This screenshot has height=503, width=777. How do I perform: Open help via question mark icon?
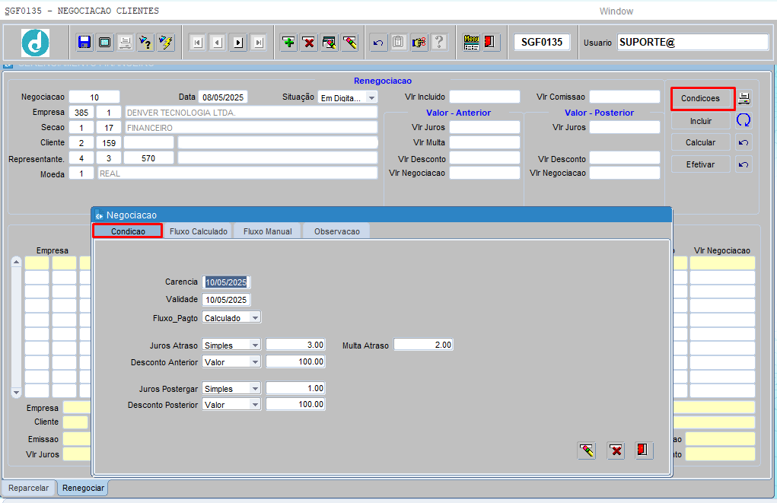coord(439,42)
